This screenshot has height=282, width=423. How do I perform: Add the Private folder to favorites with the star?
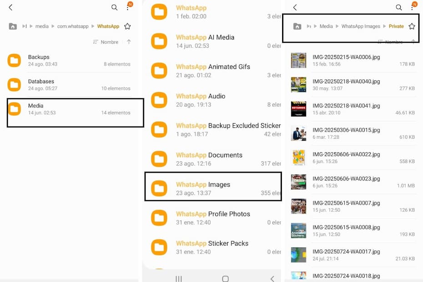click(x=412, y=26)
